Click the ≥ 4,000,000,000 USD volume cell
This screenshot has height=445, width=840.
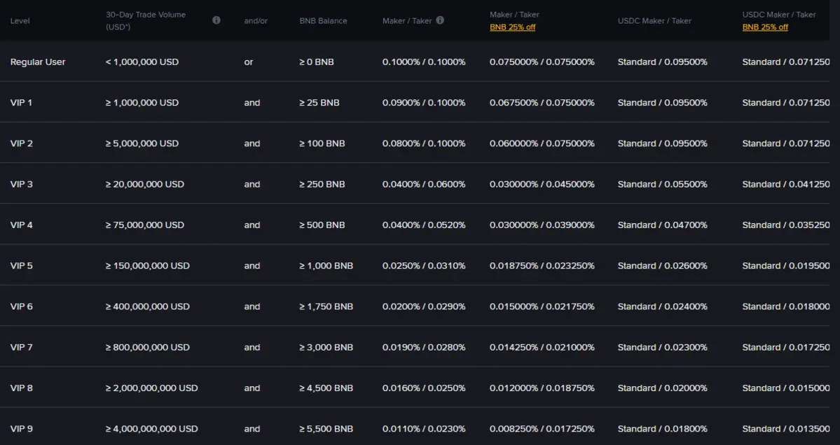click(x=151, y=429)
